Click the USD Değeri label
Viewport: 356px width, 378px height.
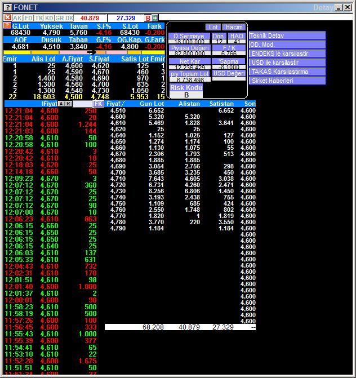229,73
